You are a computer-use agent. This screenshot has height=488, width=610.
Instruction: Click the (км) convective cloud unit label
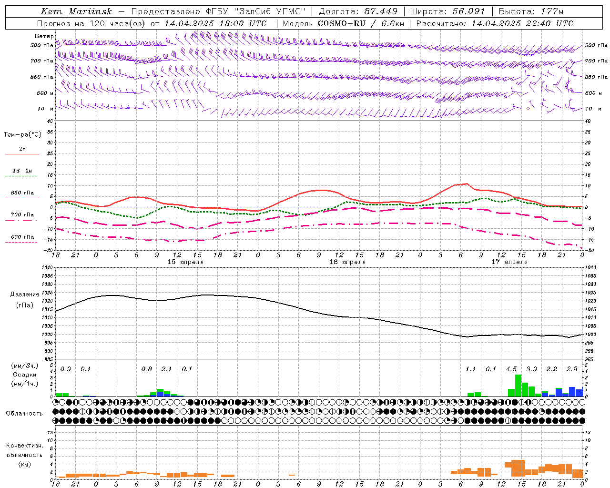tap(24, 464)
